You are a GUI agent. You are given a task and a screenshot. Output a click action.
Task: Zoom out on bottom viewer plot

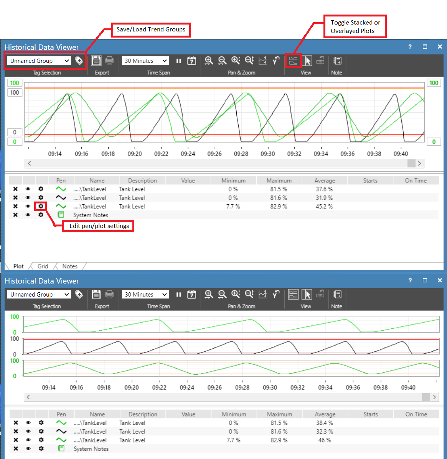[222, 294]
